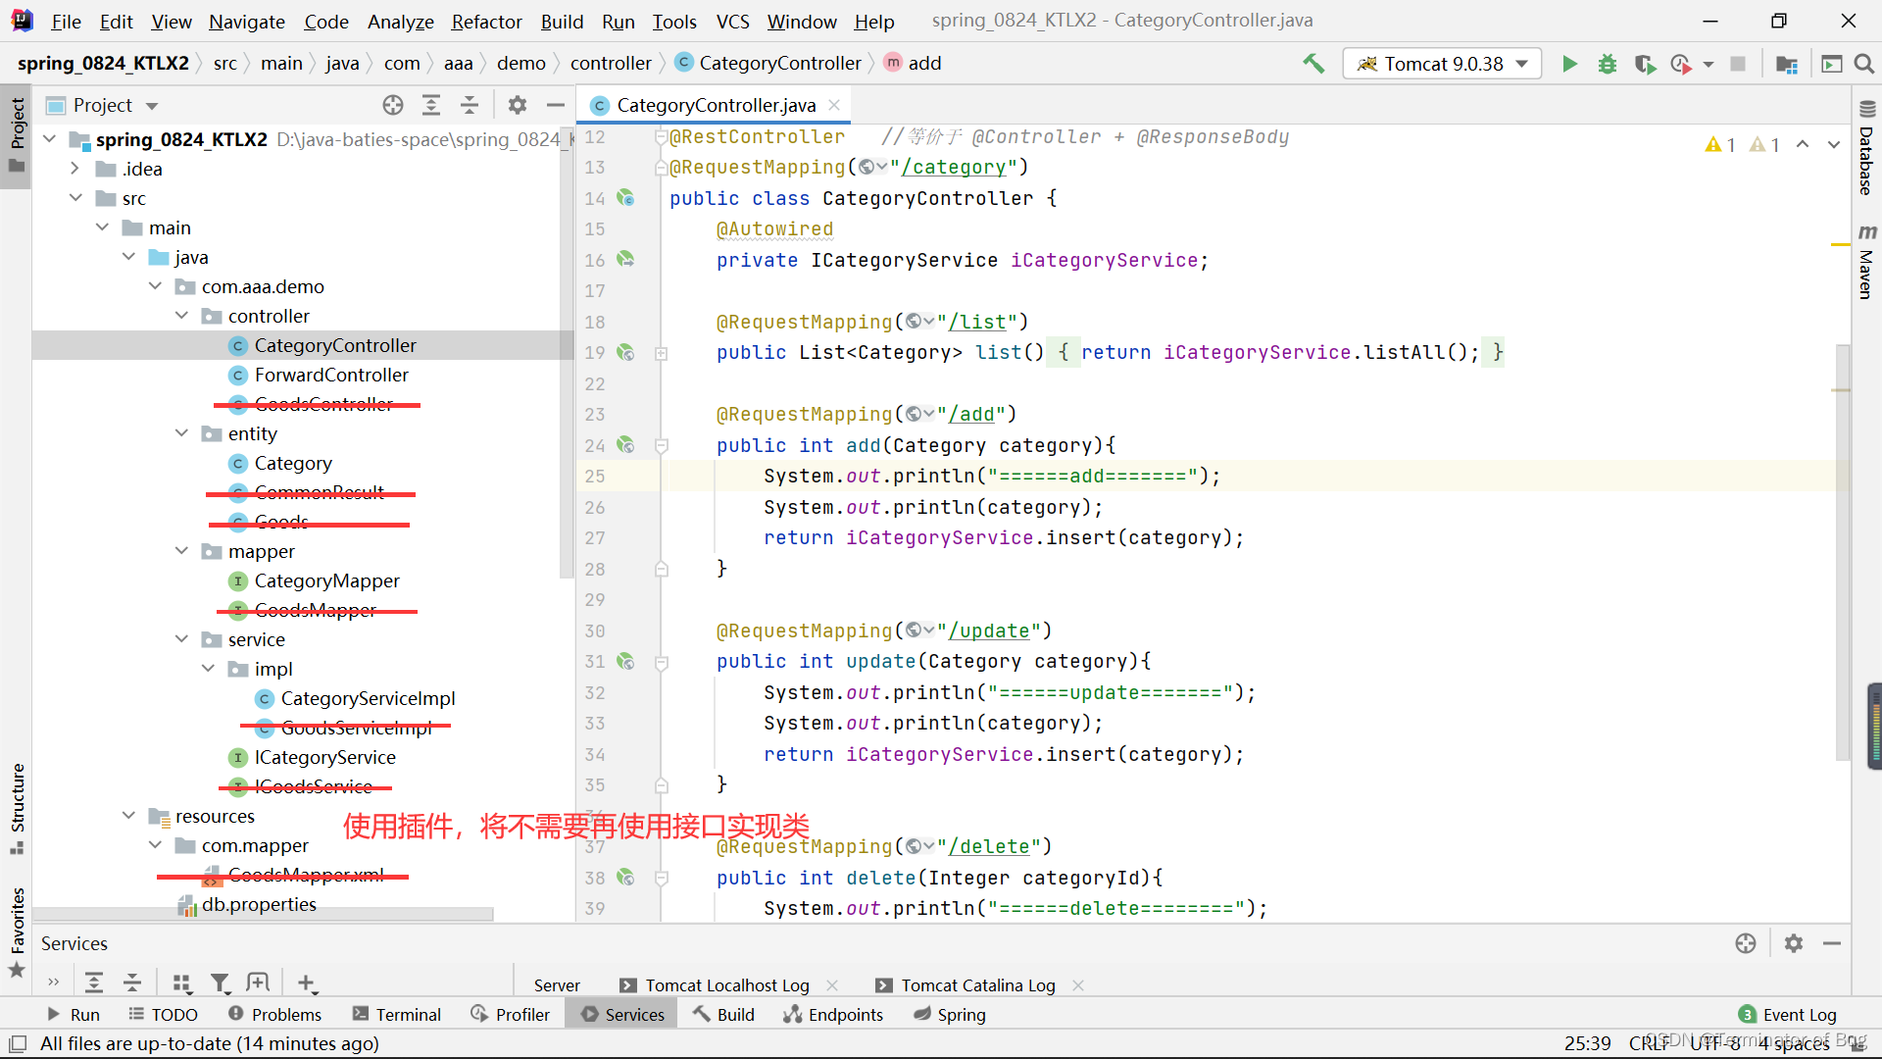Toggle code folding for add method at line 24
Screen dimensions: 1882x1059
(x=662, y=446)
